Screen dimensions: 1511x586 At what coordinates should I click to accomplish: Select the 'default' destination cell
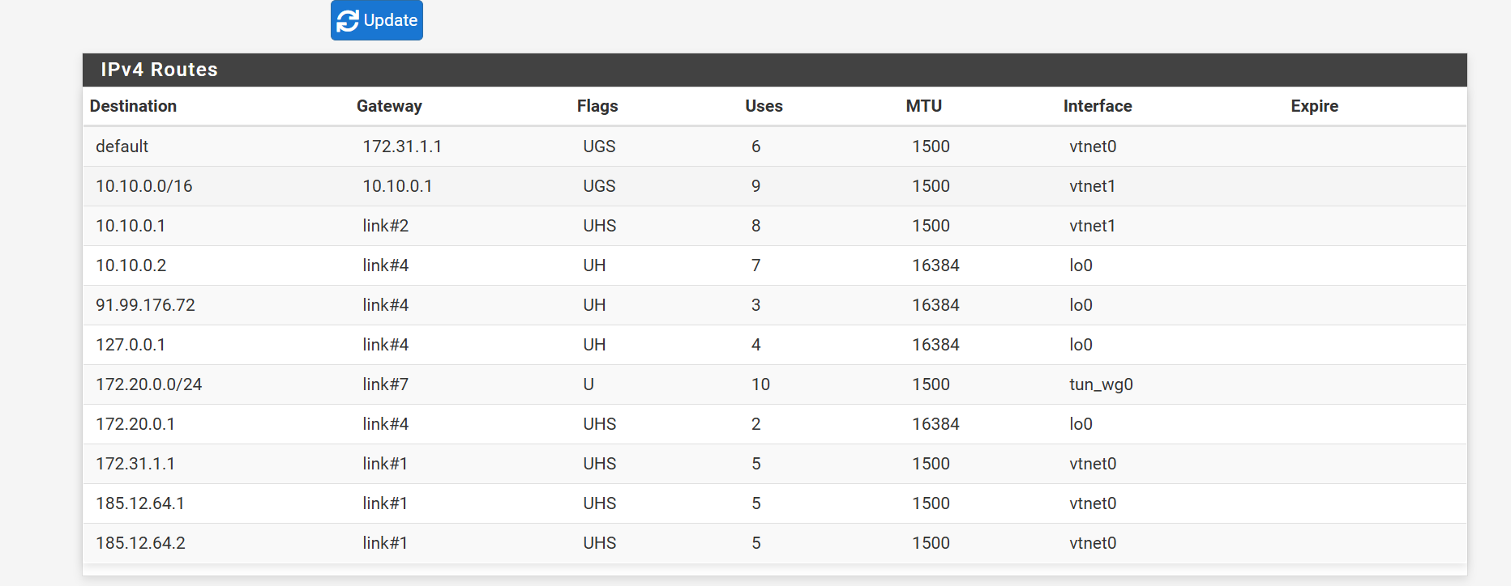[122, 146]
